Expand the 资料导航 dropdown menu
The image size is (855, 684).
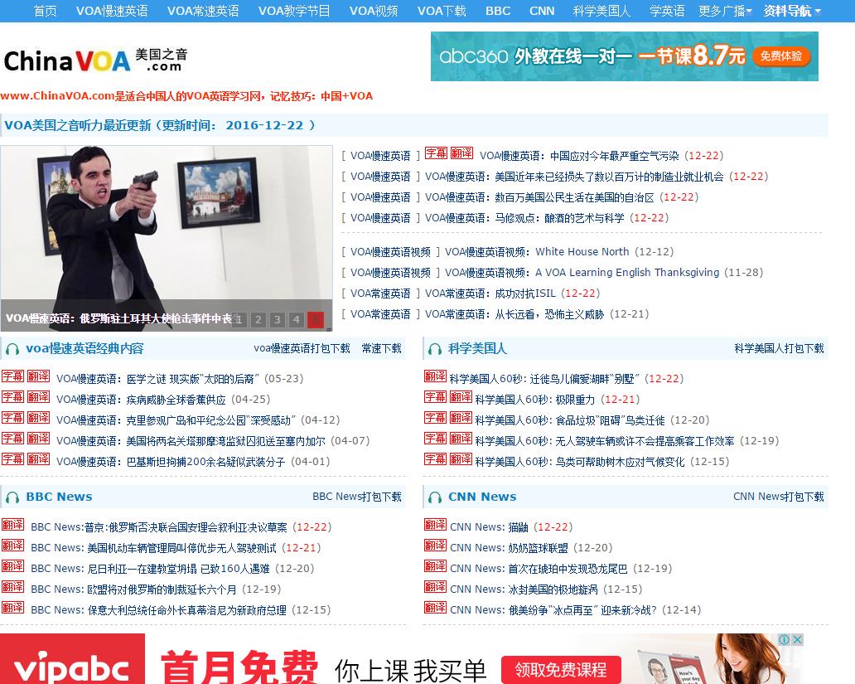792,11
